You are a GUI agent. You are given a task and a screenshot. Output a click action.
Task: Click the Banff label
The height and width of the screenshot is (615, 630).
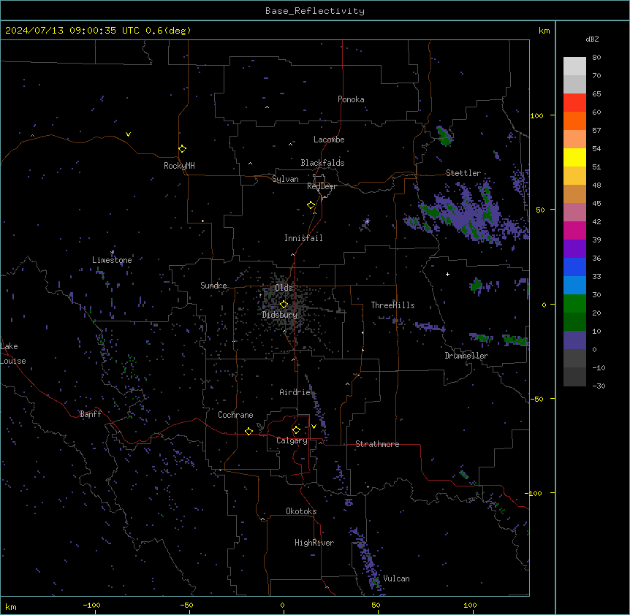click(91, 414)
